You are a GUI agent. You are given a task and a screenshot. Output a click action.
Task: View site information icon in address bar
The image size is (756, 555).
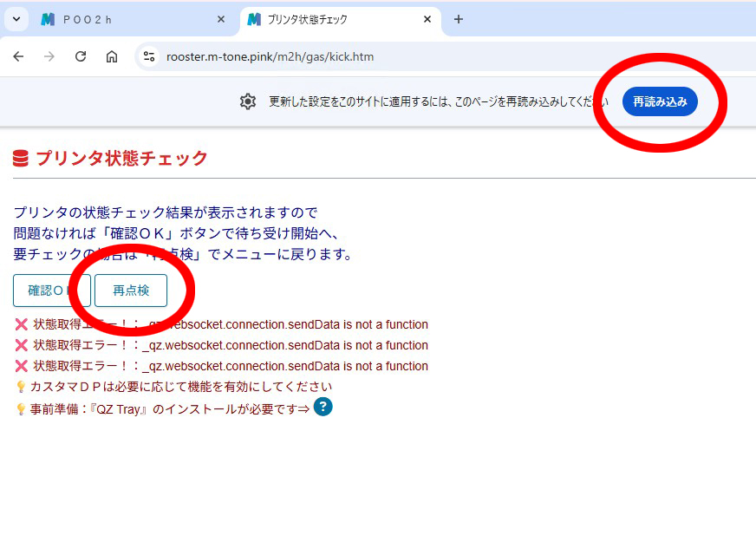(x=149, y=56)
